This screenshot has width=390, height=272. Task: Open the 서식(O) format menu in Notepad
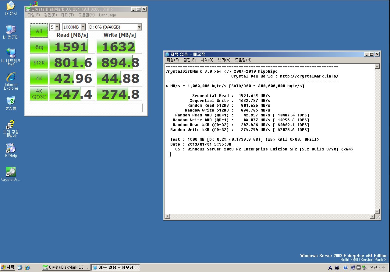coord(207,60)
